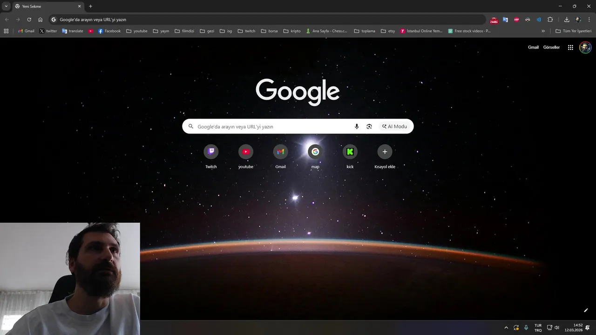Open a new tab with the plus icon
Screen dimensions: 596x335
(x=90, y=7)
